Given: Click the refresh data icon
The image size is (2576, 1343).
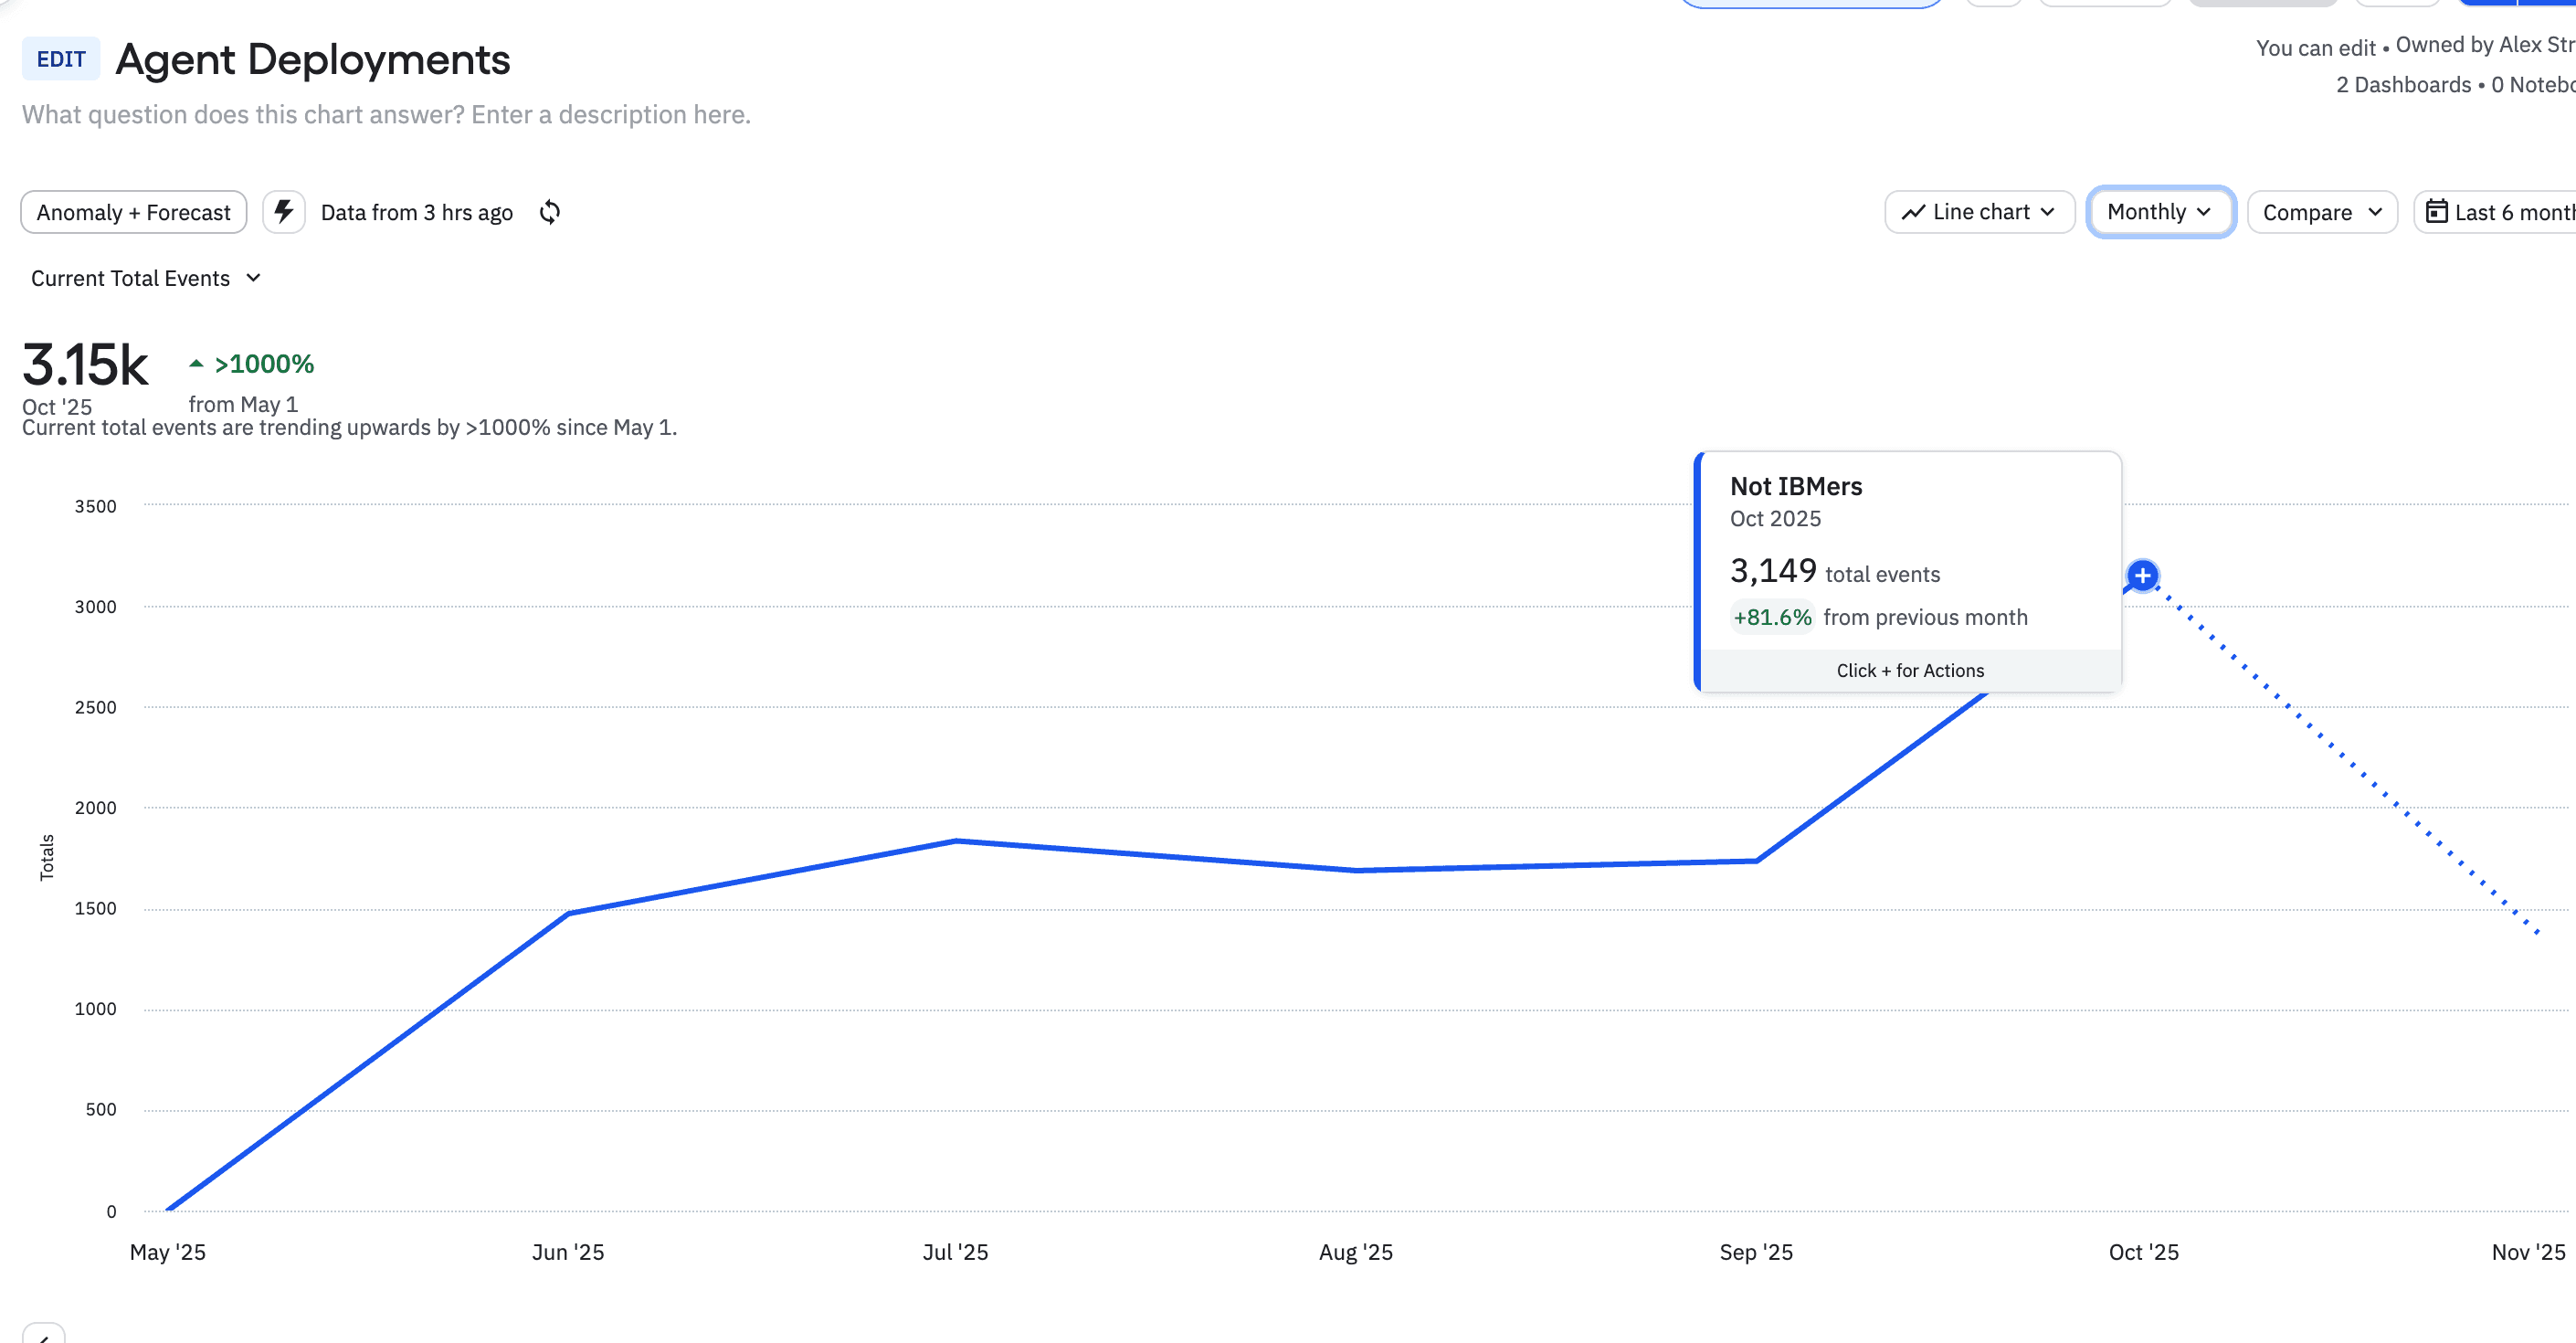Looking at the screenshot, I should (550, 212).
